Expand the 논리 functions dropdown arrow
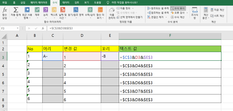 [x=46, y=18]
